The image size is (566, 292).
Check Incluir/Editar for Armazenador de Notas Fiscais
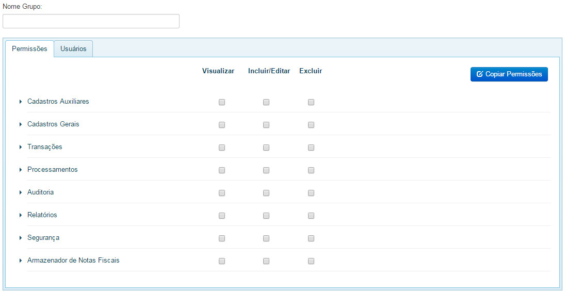pos(266,261)
